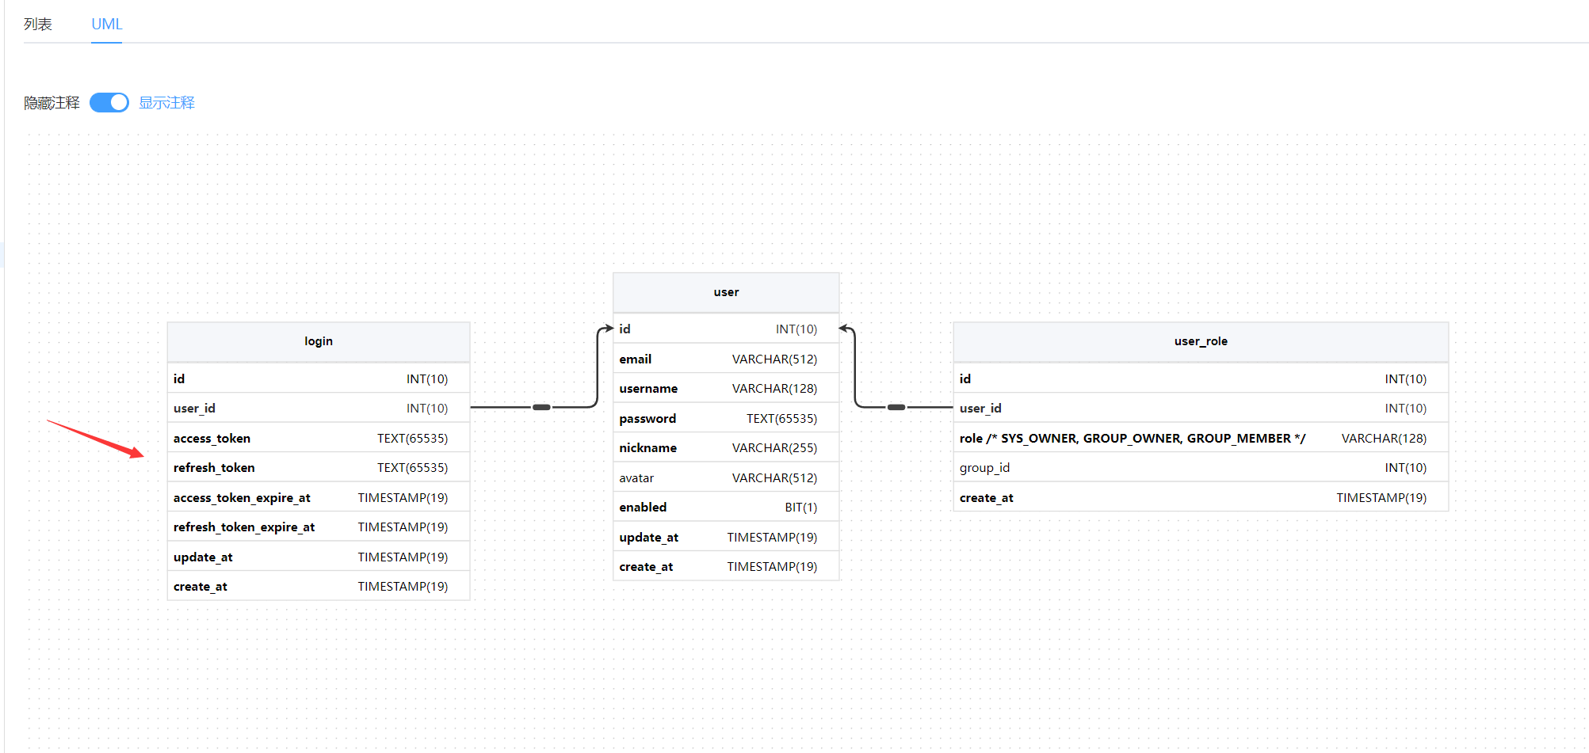The height and width of the screenshot is (753, 1589).
Task: Switch to the 列表 tab
Action: [x=37, y=25]
